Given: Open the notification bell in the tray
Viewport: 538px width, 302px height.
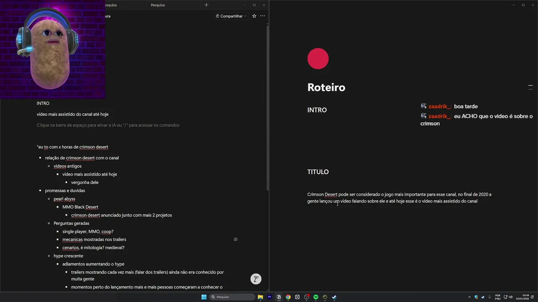Looking at the screenshot, I should pos(532,297).
